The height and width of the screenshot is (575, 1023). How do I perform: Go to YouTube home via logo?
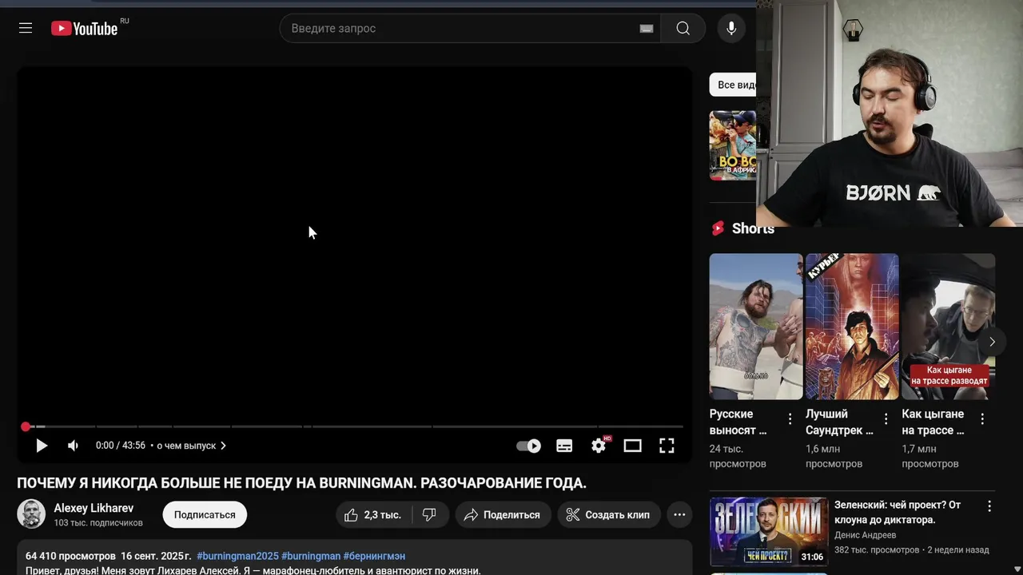(85, 28)
